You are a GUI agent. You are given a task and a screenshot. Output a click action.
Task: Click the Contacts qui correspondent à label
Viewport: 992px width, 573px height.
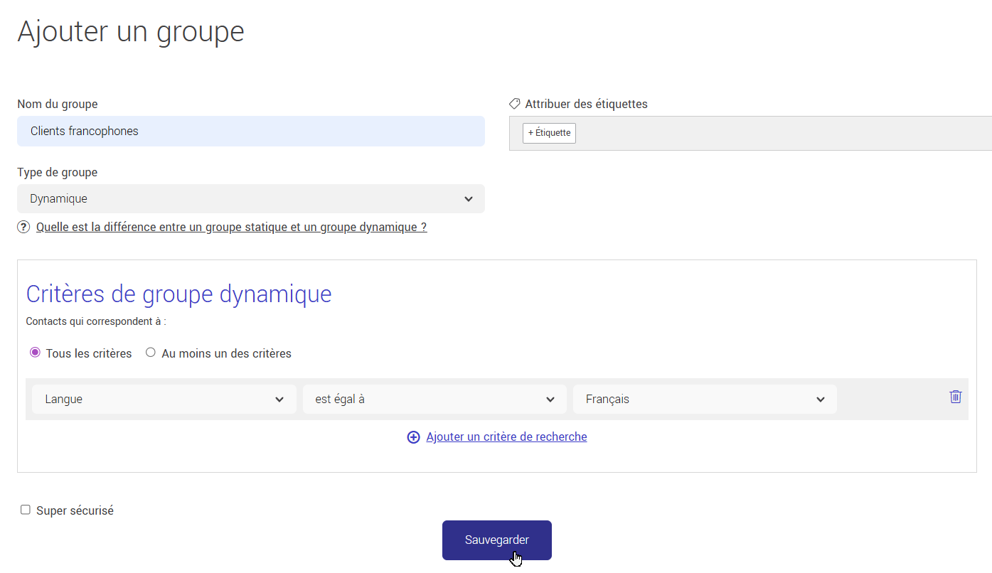(x=96, y=321)
